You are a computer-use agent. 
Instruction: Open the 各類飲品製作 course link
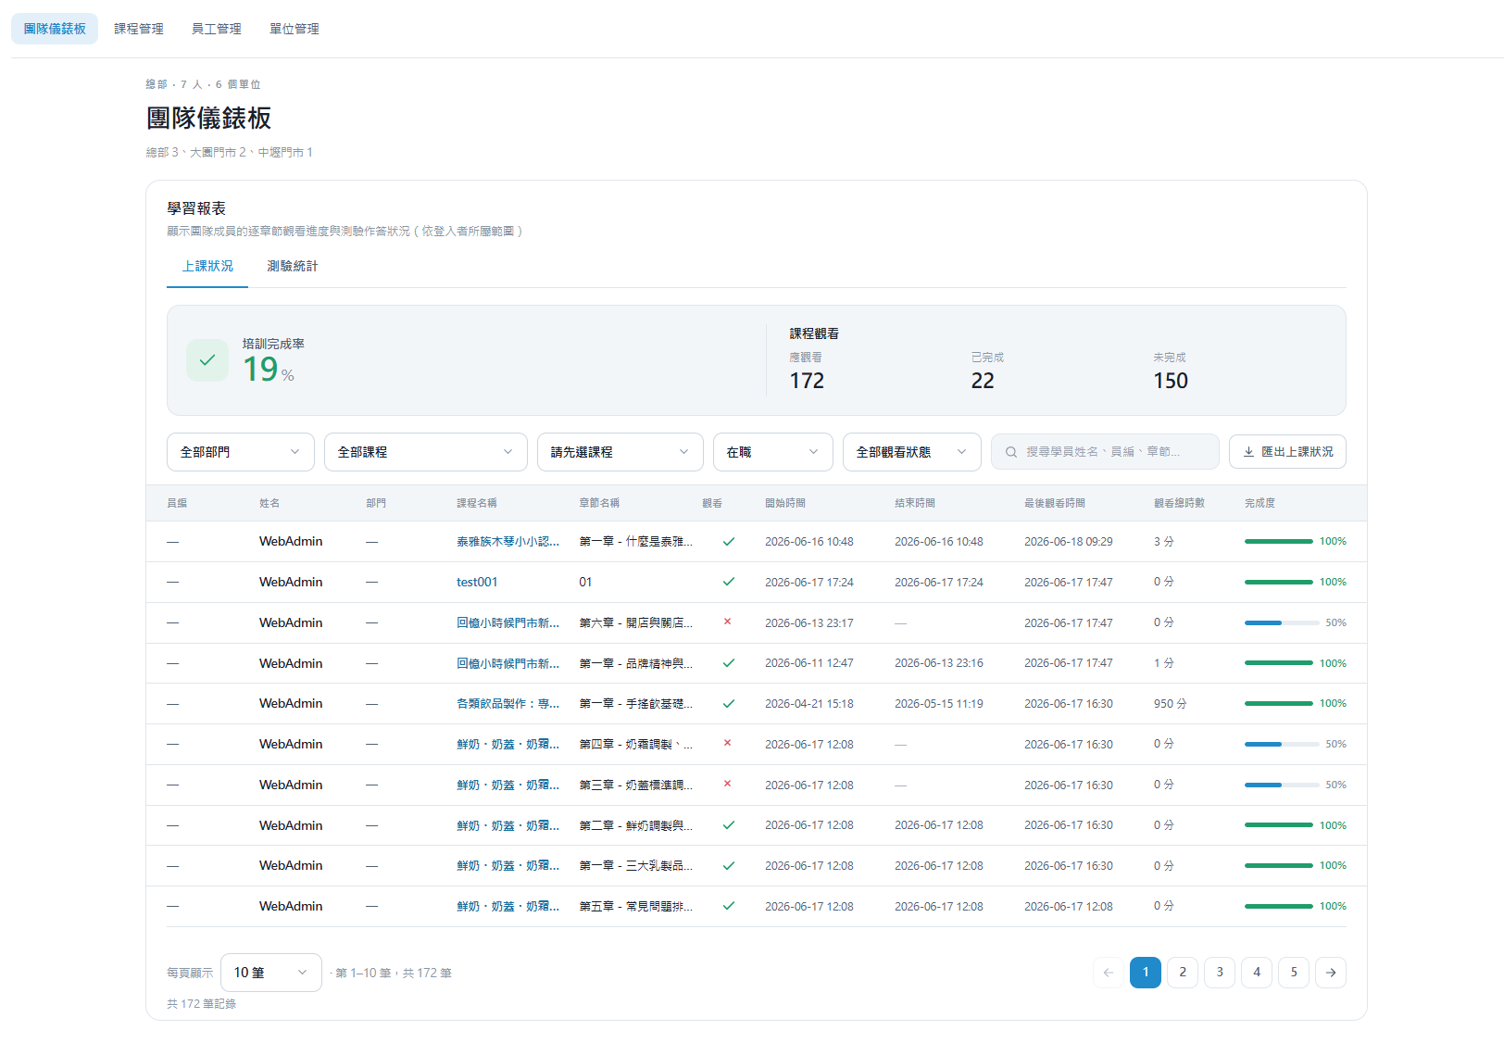point(508,704)
